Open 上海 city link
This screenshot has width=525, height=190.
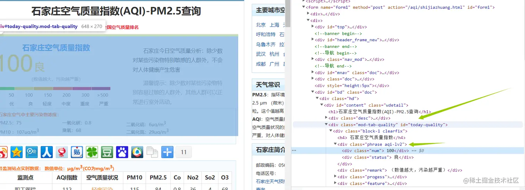[x=274, y=25]
